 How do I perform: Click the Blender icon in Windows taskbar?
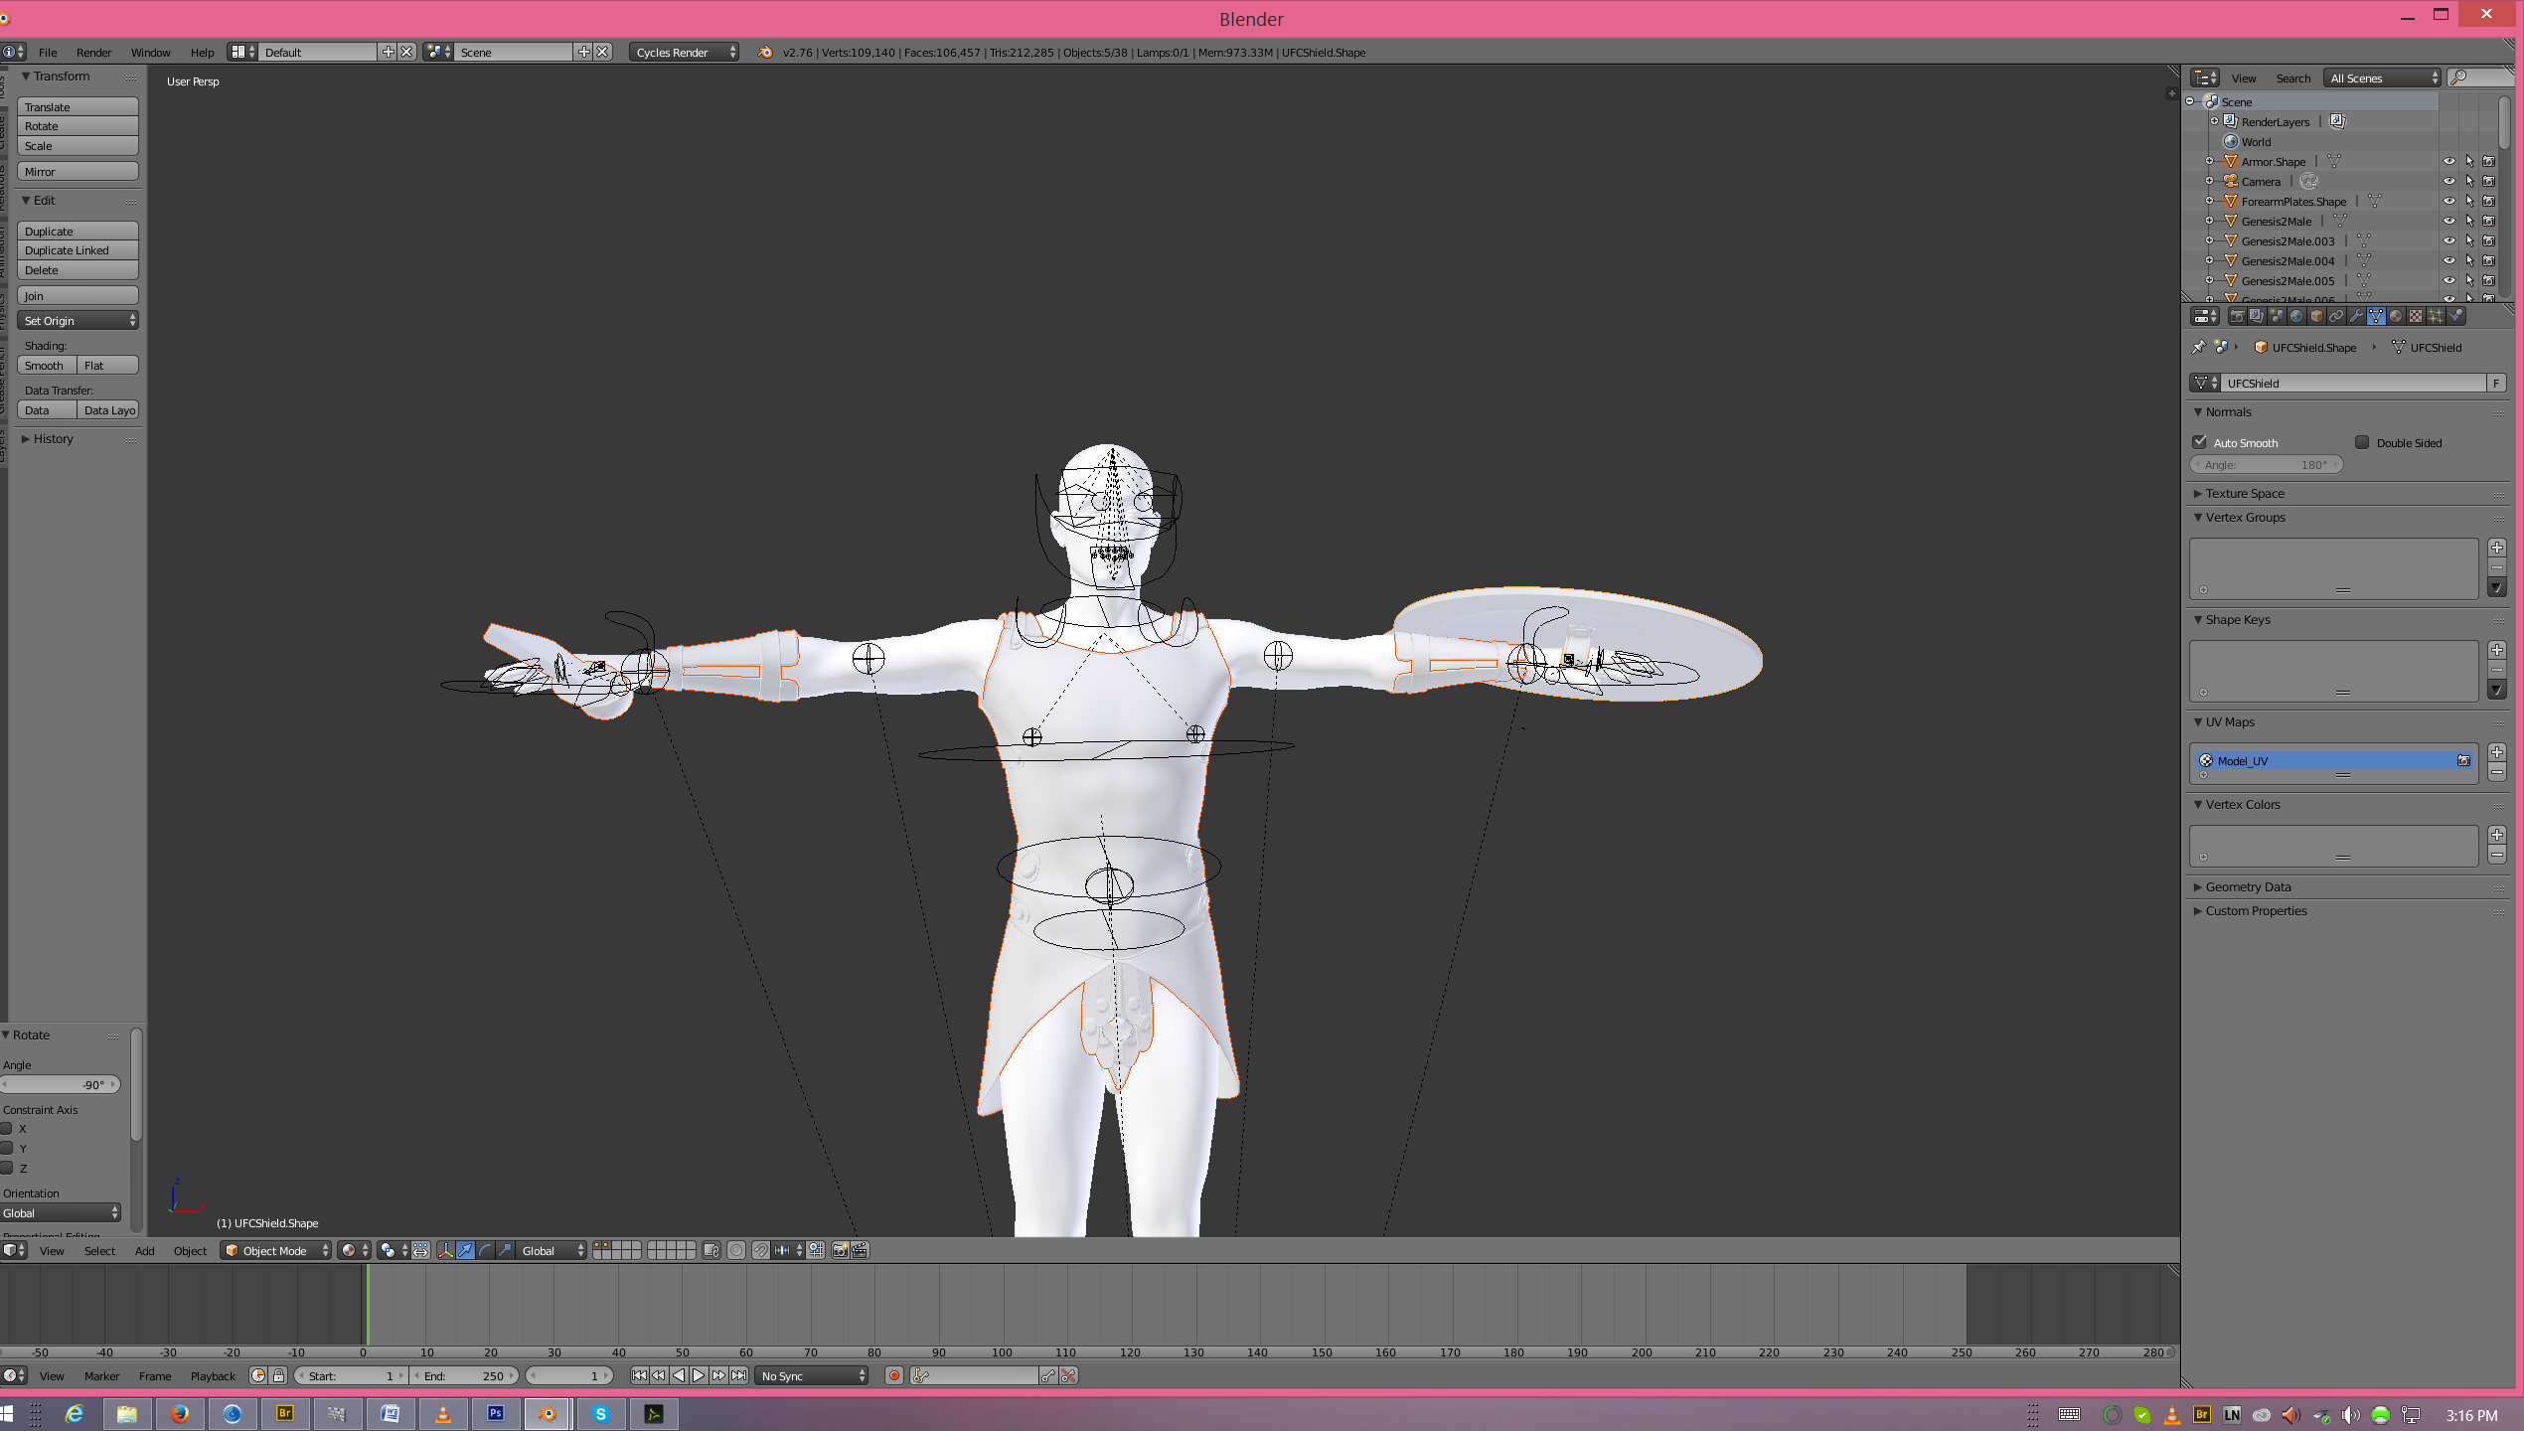coord(547,1413)
